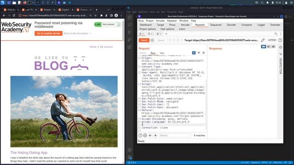Open the Decoder tab
Viewport: 294px width, 165px height.
point(232,25)
